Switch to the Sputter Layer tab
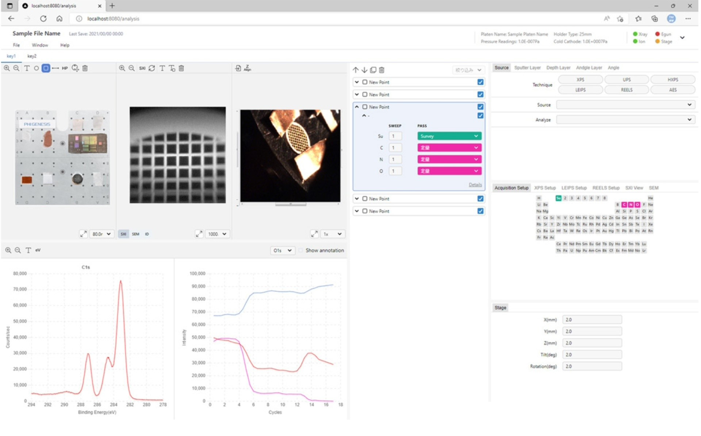The image size is (701, 436). [527, 68]
